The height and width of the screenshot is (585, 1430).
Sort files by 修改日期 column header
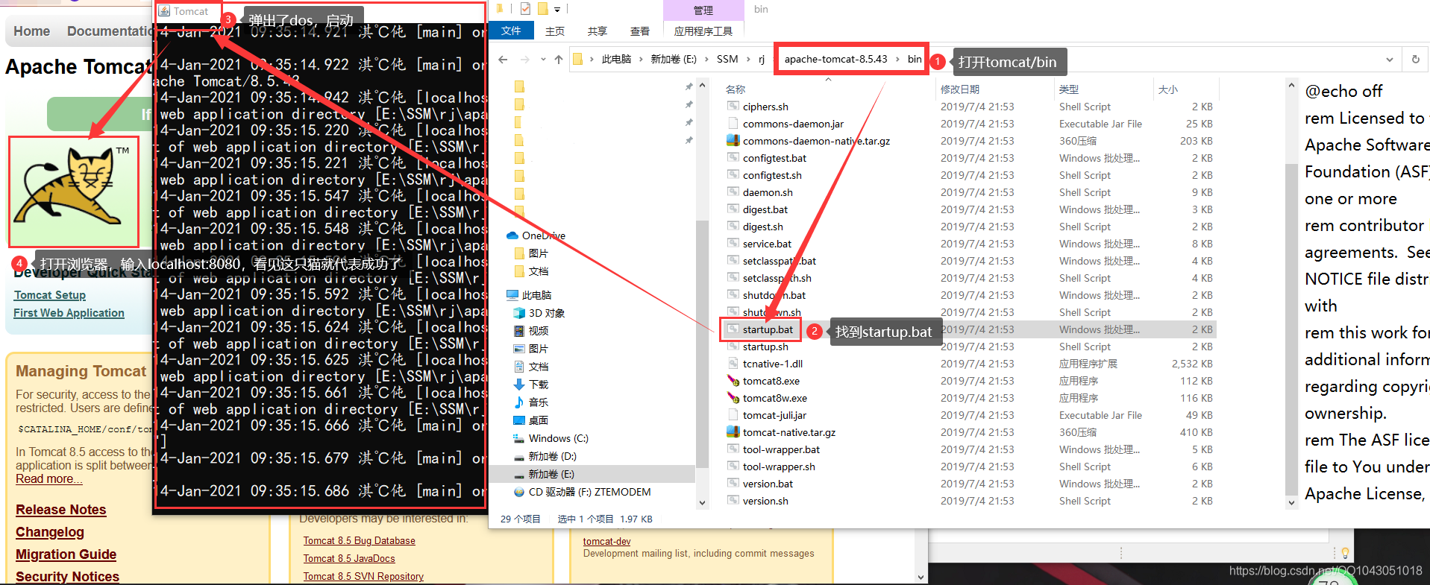coord(960,89)
